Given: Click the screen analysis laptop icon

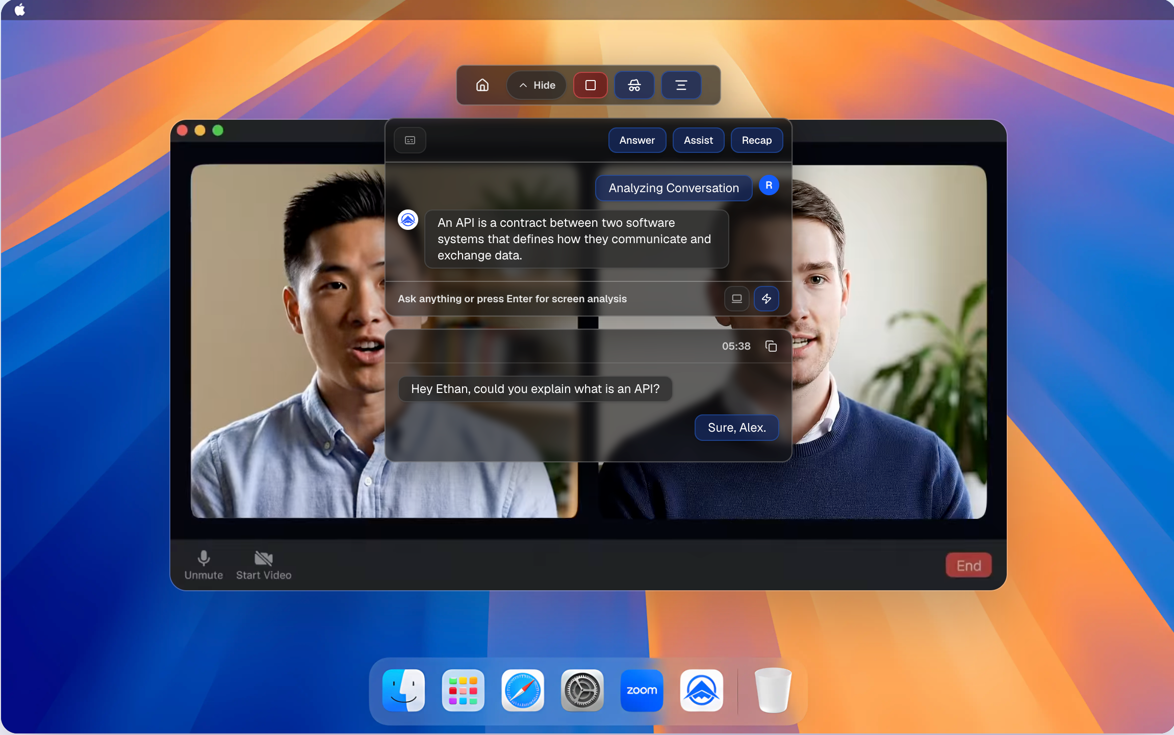Looking at the screenshot, I should pyautogui.click(x=736, y=299).
